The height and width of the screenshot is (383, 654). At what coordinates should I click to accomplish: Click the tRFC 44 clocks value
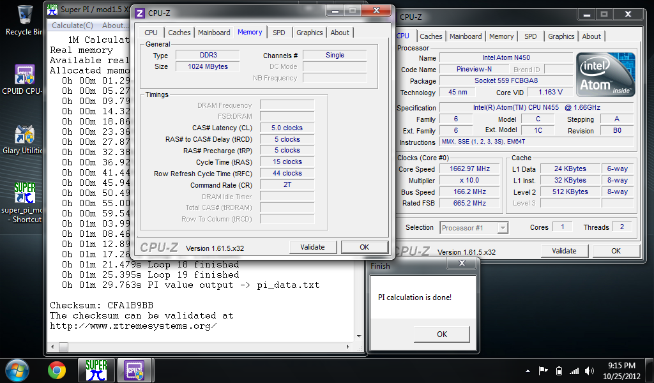[287, 174]
